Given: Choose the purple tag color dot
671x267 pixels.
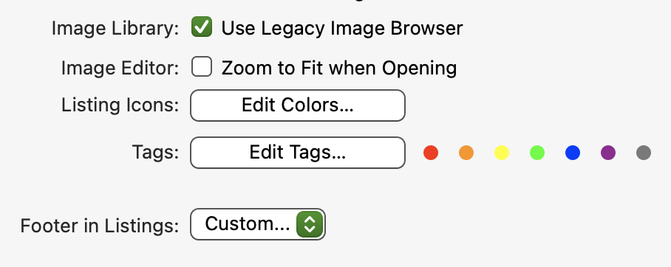Looking at the screenshot, I should (608, 153).
